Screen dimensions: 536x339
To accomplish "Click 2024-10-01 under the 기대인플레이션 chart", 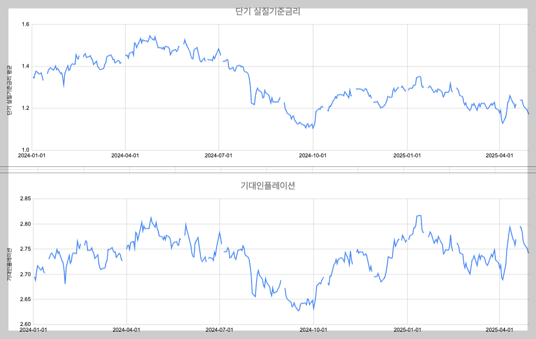I will point(314,330).
